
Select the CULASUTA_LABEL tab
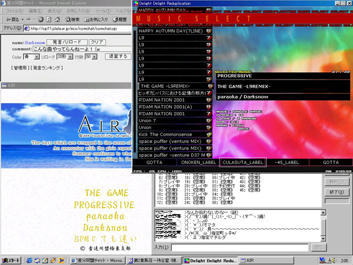(243, 162)
